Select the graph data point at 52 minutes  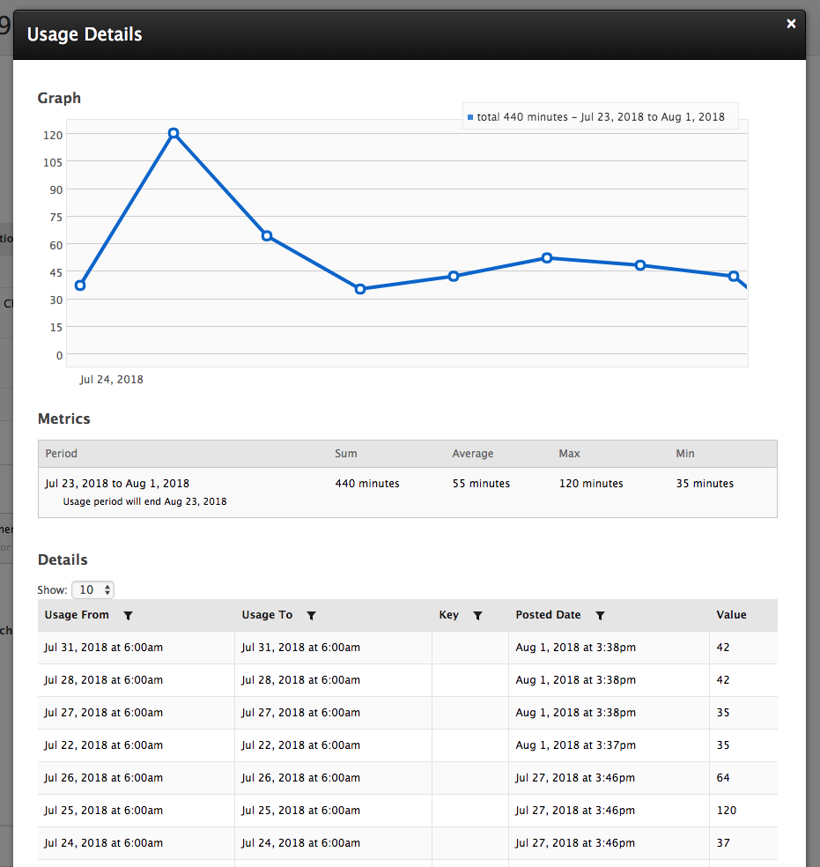(547, 258)
